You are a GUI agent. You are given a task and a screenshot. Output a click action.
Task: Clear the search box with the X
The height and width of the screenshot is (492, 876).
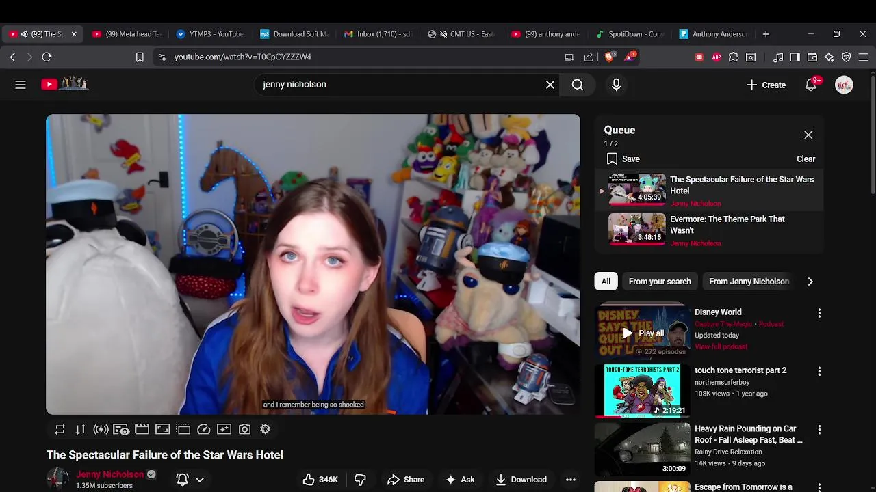(x=550, y=85)
